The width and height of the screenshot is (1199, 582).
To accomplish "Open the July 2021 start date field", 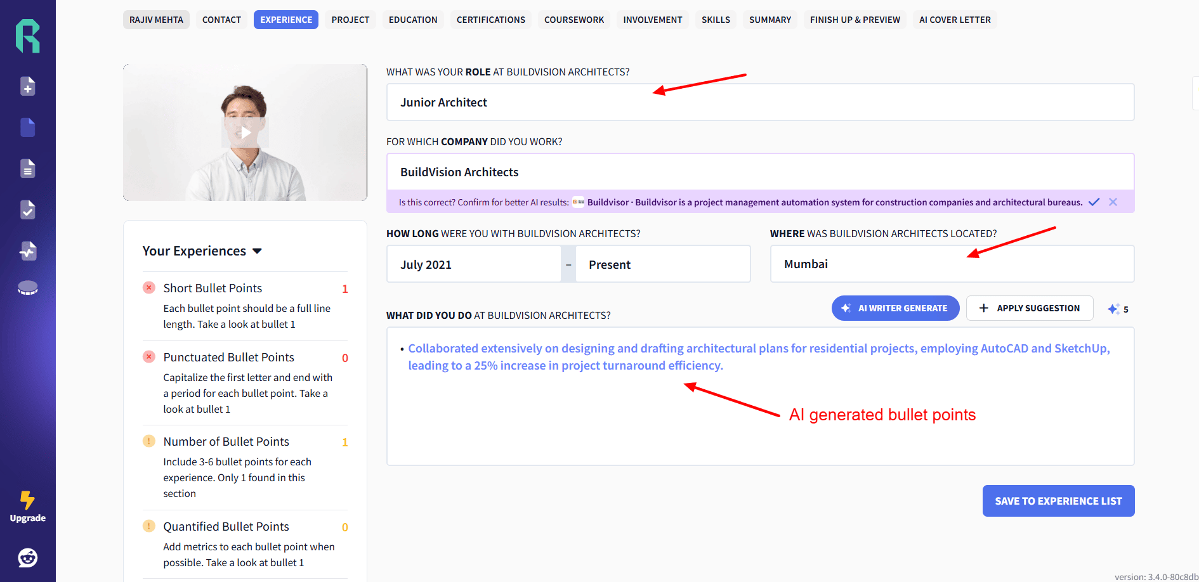I will (473, 264).
